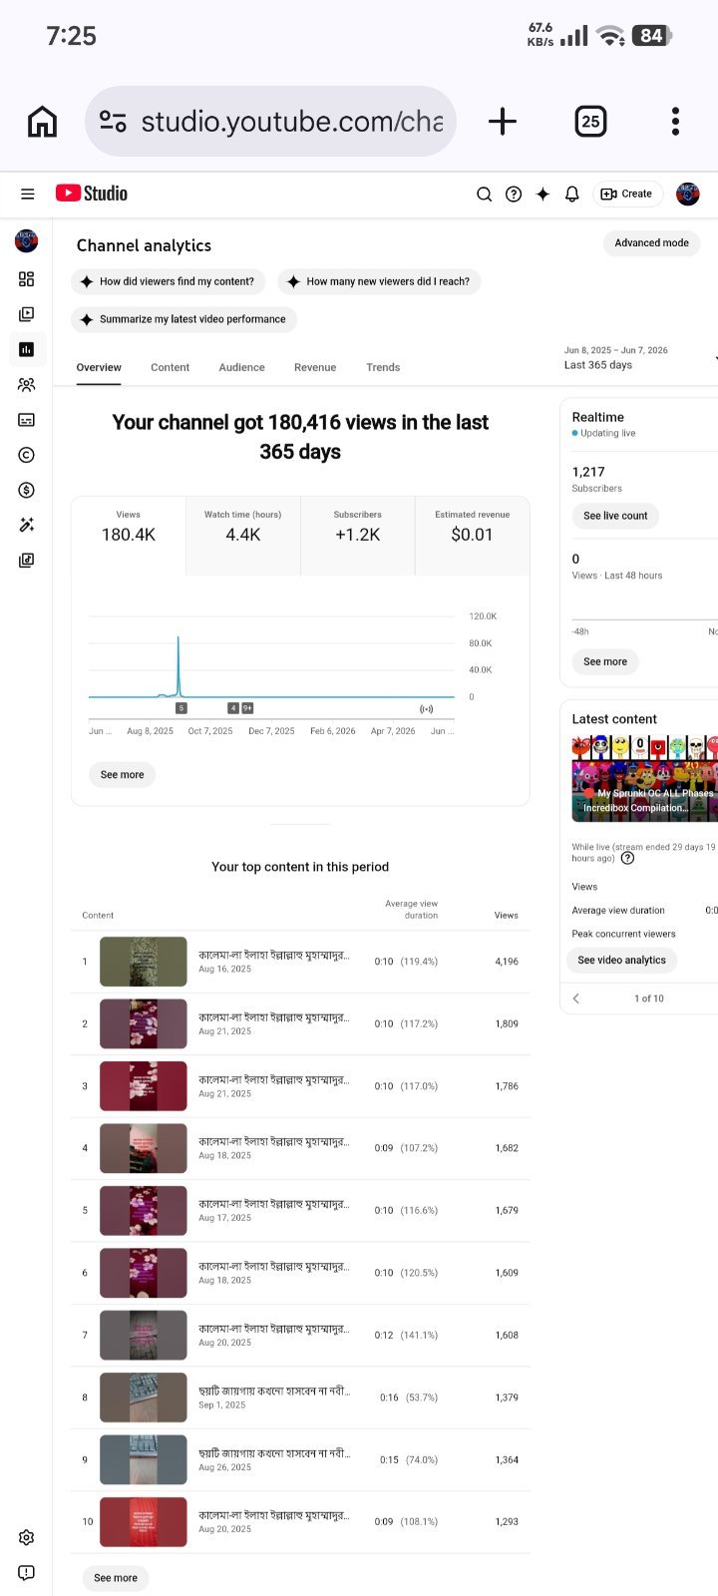The width and height of the screenshot is (718, 1596).
Task: Select the Estimated revenue metric card
Action: [472, 536]
